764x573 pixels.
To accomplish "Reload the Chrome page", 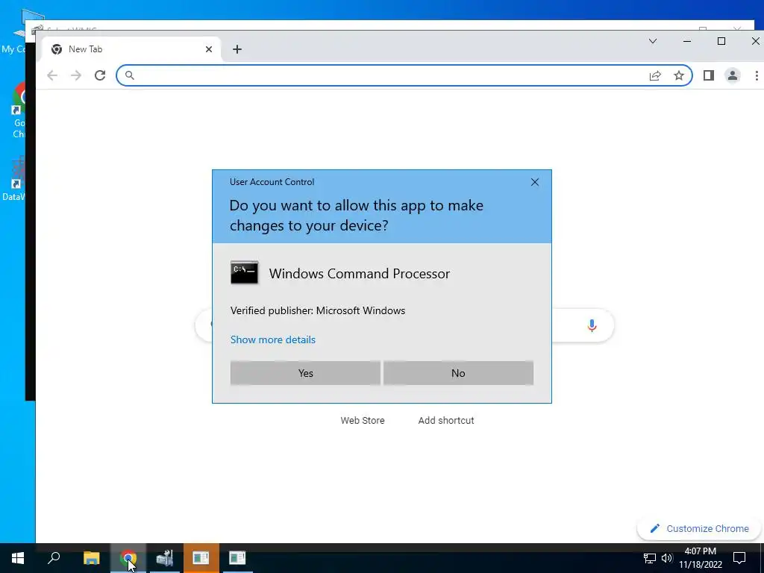I will [100, 75].
